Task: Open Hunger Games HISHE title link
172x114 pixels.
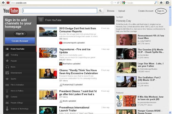Action: coord(150,112)
